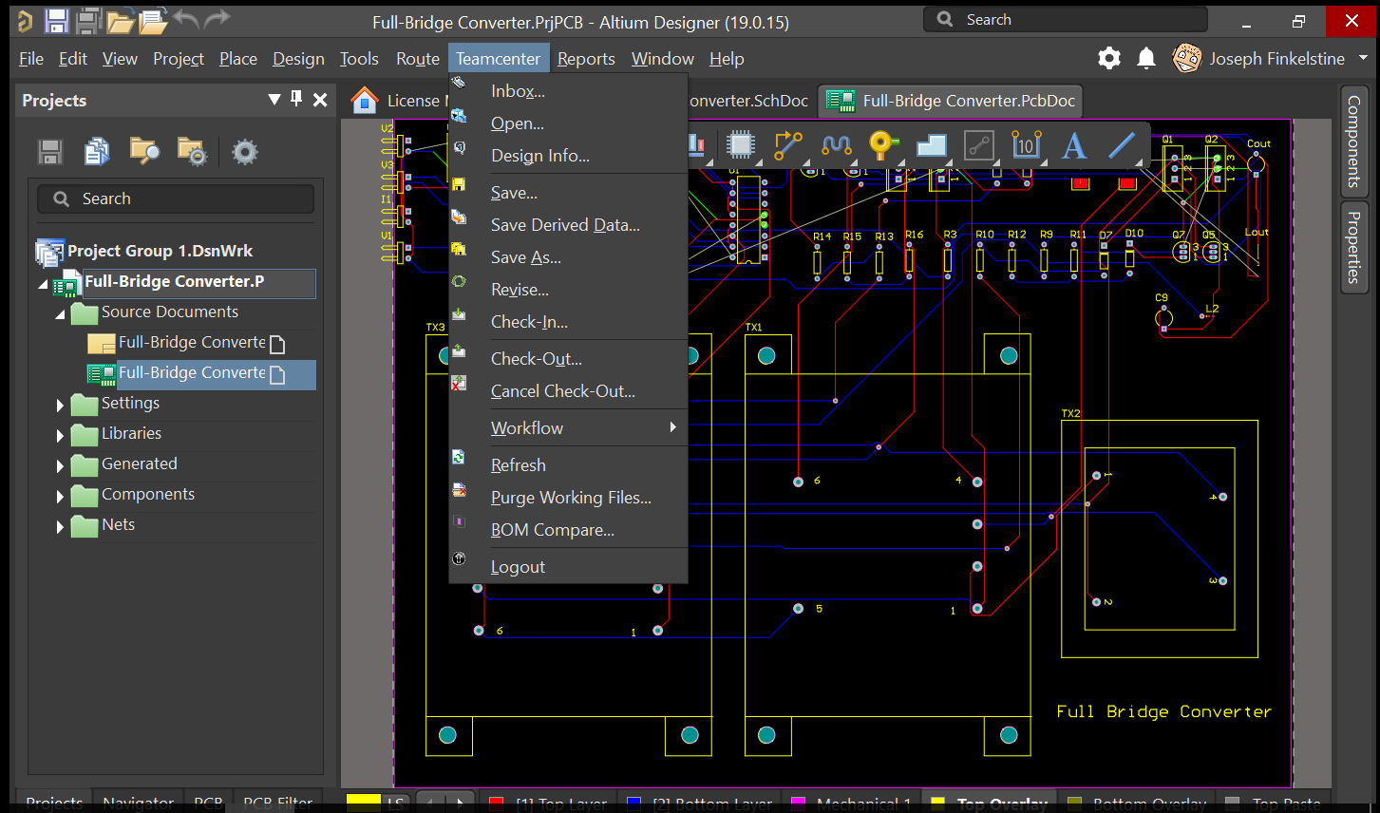Image resolution: width=1380 pixels, height=813 pixels.
Task: Select the Place Via tool
Action: pyautogui.click(x=883, y=144)
